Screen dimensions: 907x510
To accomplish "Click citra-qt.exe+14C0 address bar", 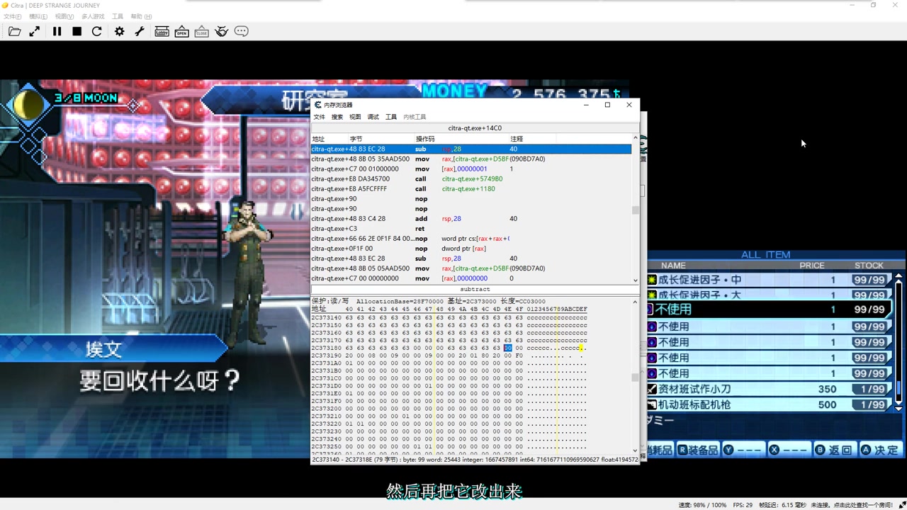I will (475, 128).
